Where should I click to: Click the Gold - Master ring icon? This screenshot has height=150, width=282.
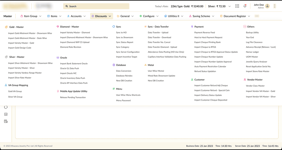coord(6,27)
